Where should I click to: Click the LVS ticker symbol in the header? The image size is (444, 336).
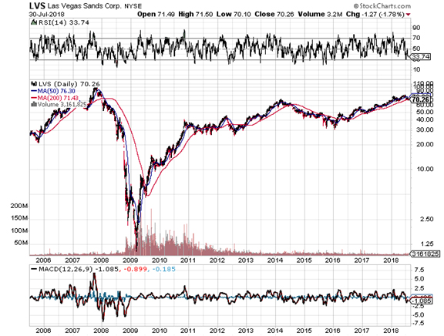coord(37,5)
